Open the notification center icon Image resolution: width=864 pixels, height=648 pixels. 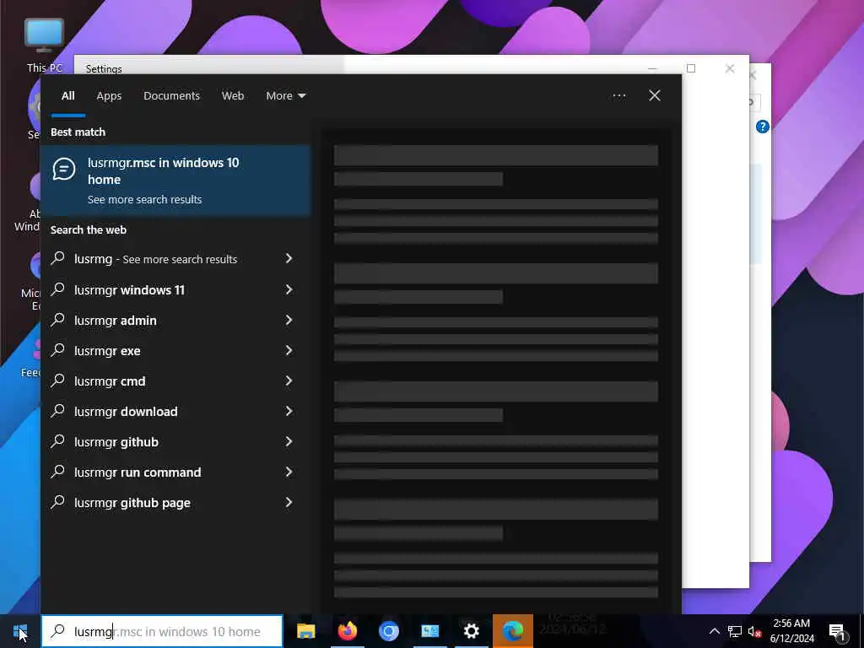pos(838,631)
